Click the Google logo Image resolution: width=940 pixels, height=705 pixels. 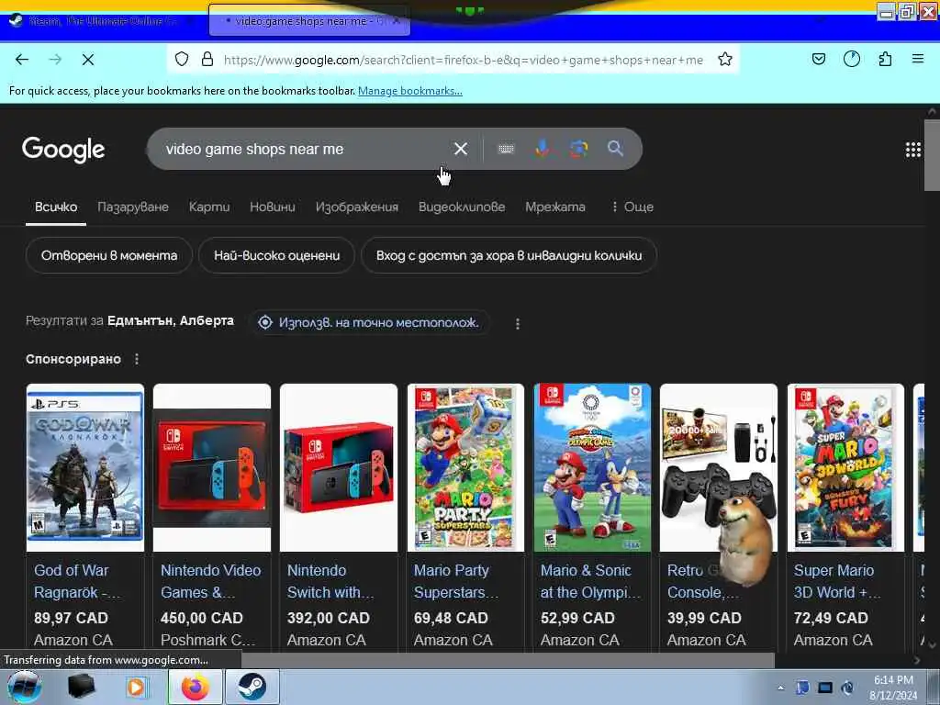63,150
